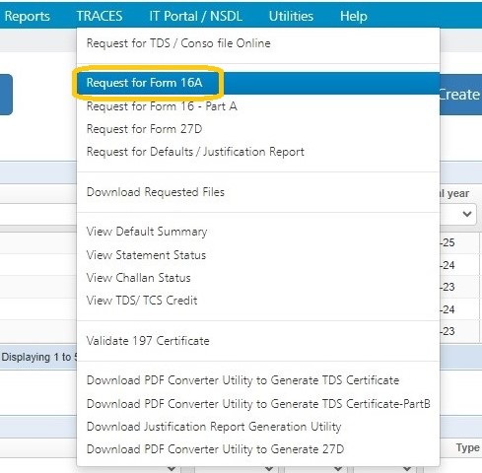Open the Utilities menu
Screen dimensions: 482x473
291,16
